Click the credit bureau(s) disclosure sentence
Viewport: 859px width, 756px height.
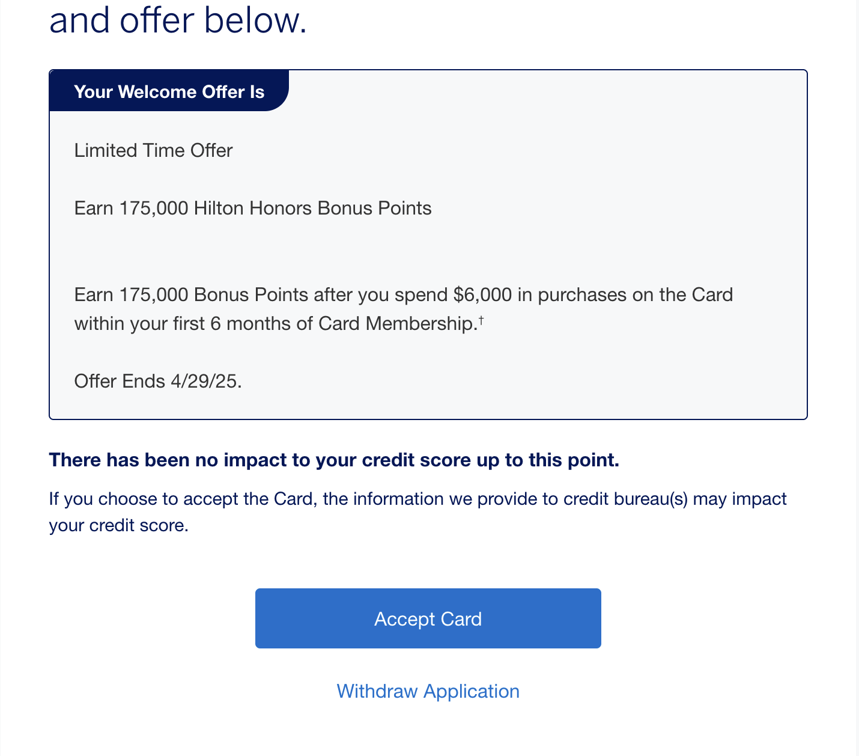click(417, 499)
